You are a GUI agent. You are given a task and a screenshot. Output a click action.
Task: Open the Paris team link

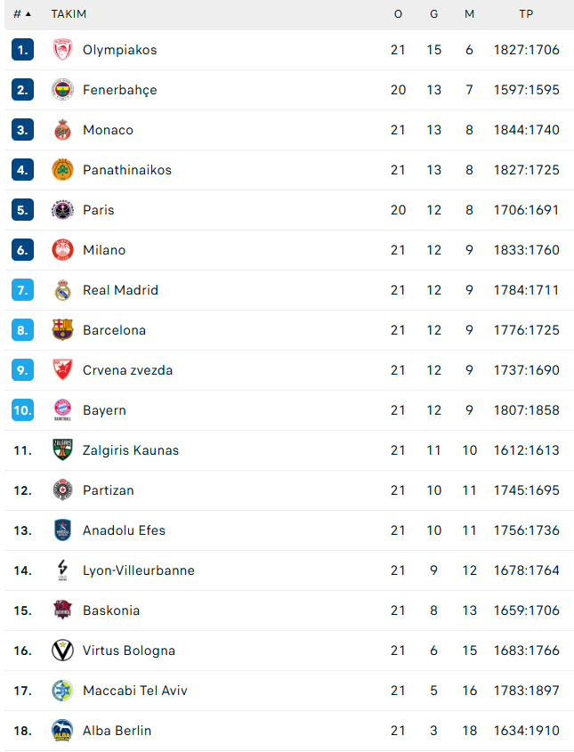point(98,210)
